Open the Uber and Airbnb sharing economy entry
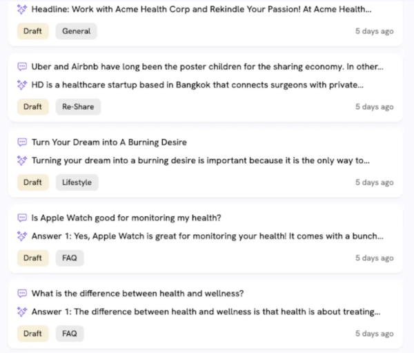 tap(207, 66)
